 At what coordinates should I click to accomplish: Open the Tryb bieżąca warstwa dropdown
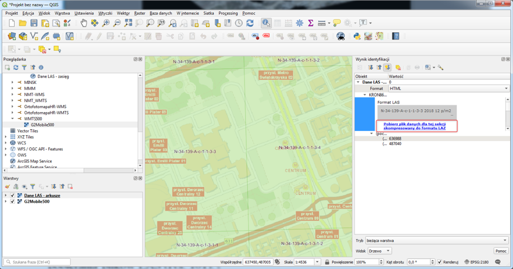[437, 241]
